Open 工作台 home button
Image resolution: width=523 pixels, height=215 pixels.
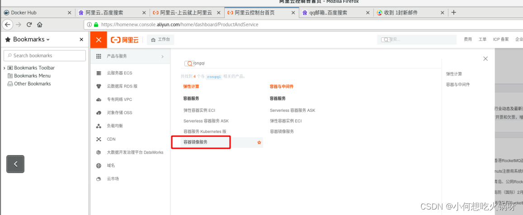click(160, 40)
